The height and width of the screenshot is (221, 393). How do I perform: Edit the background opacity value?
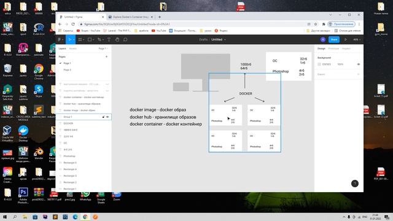pos(340,64)
